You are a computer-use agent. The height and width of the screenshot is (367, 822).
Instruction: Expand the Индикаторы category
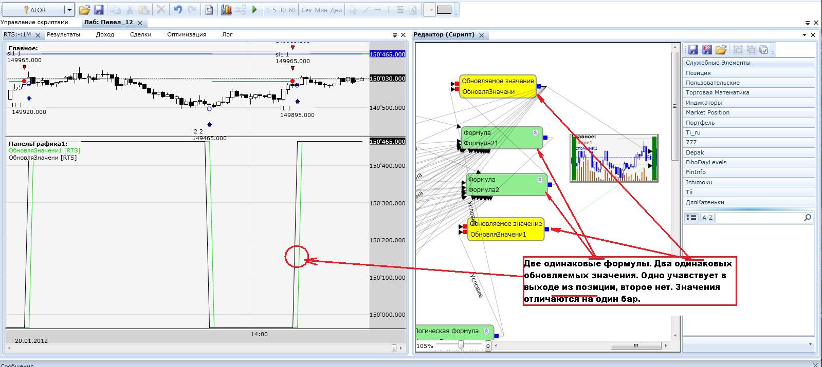tap(749, 103)
